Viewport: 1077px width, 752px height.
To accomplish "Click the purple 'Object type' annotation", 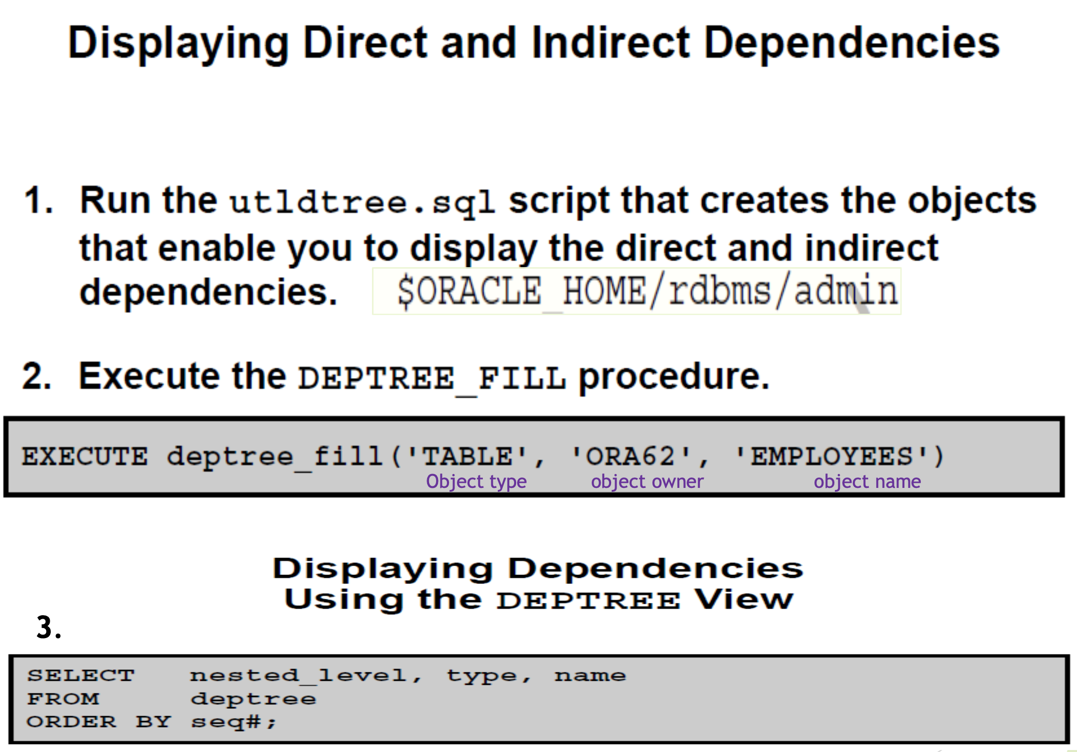I will pyautogui.click(x=476, y=481).
